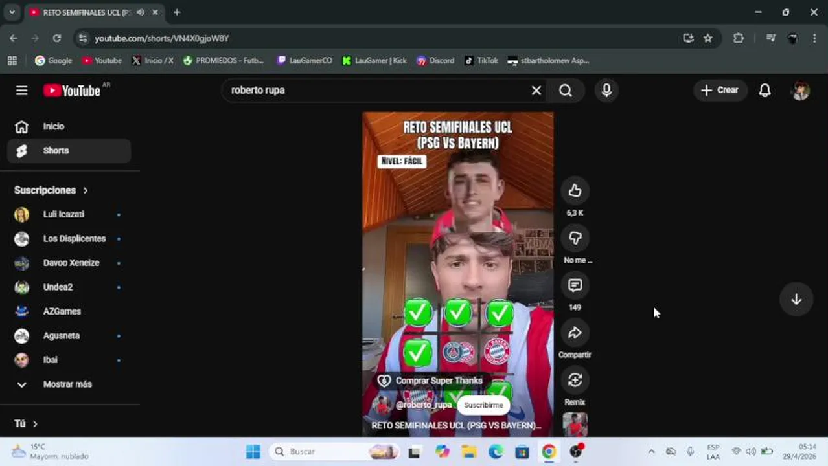Open the @roberto_rupa channel link
828x466 pixels.
click(423, 405)
